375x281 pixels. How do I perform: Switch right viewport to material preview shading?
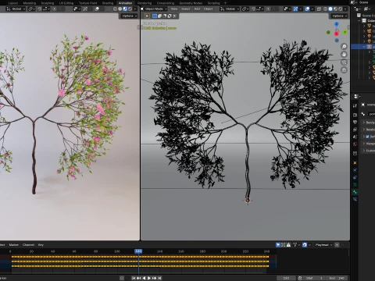335,9
